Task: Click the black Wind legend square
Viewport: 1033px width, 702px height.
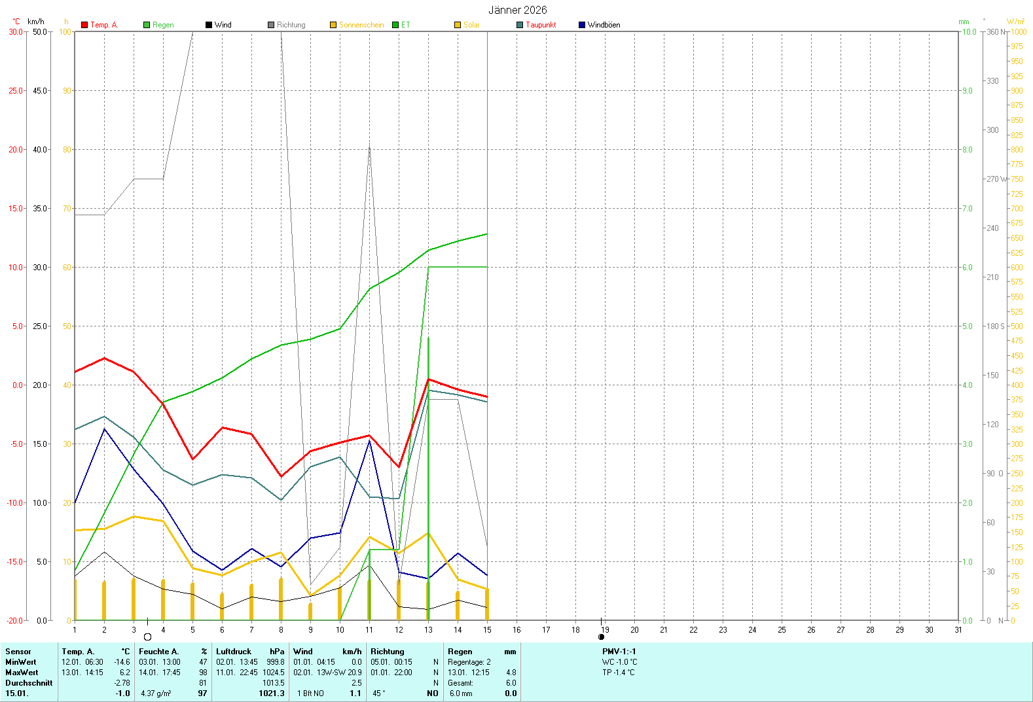Action: 209,25
